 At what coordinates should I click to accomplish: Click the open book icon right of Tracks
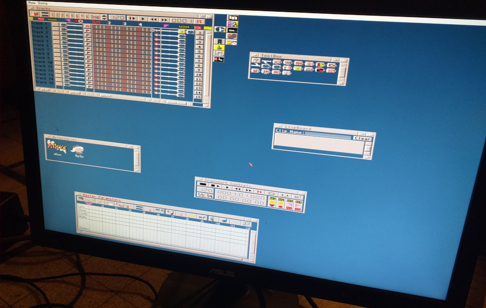click(x=233, y=17)
